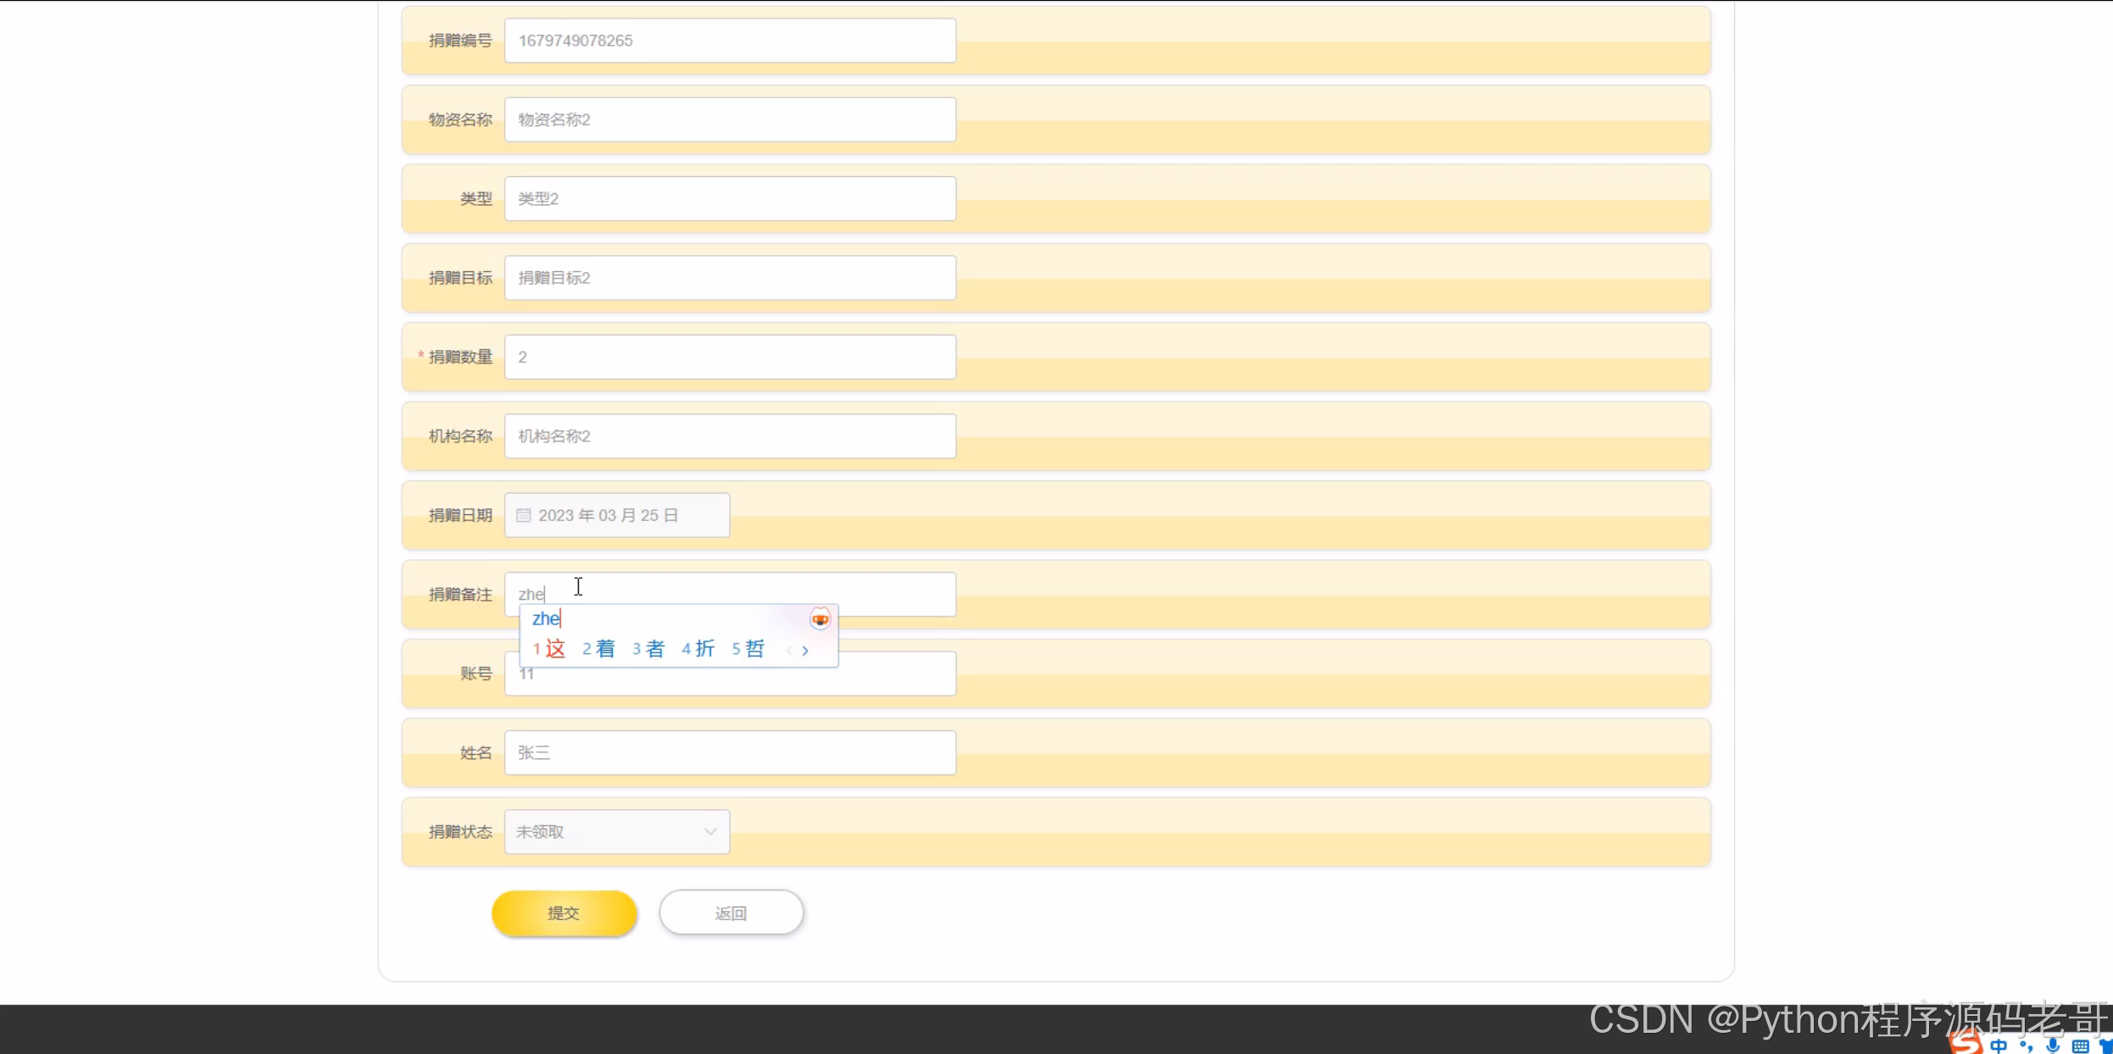Select candidate 1 这 in IME list

[x=549, y=649]
